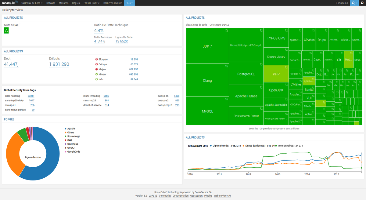Open the owasp-a6 tag count 1458
This screenshot has width=366, height=200.
(177, 96)
